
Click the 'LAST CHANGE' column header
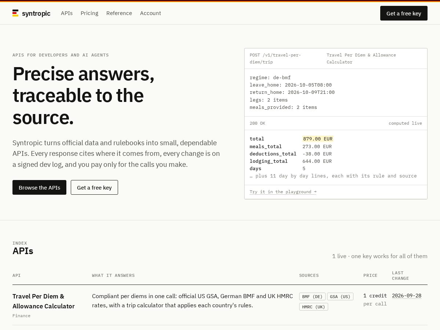click(400, 275)
